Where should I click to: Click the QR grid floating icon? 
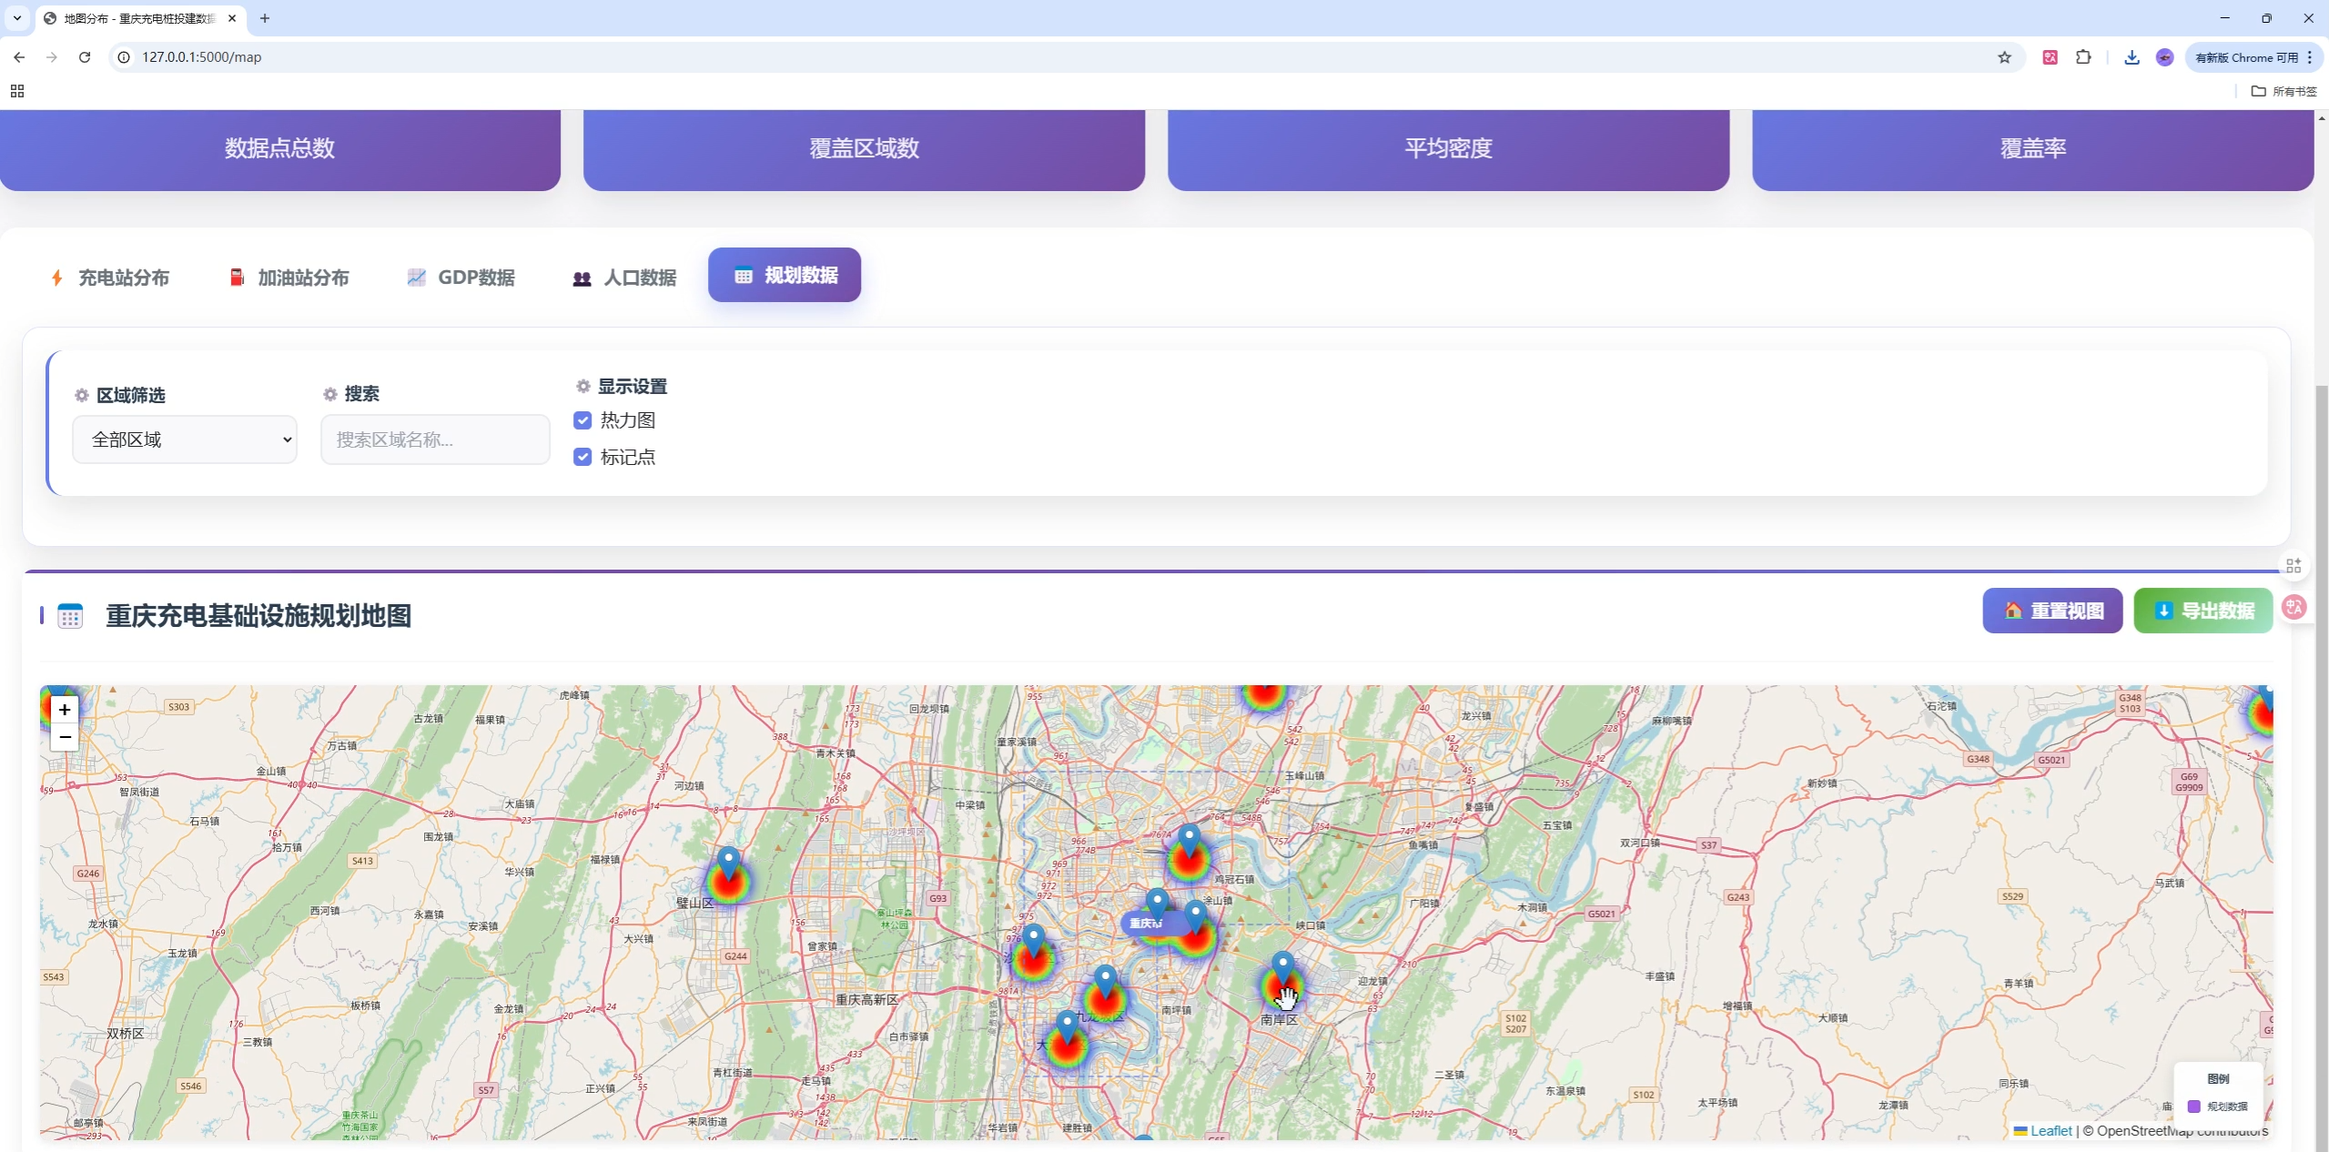pyautogui.click(x=2294, y=566)
